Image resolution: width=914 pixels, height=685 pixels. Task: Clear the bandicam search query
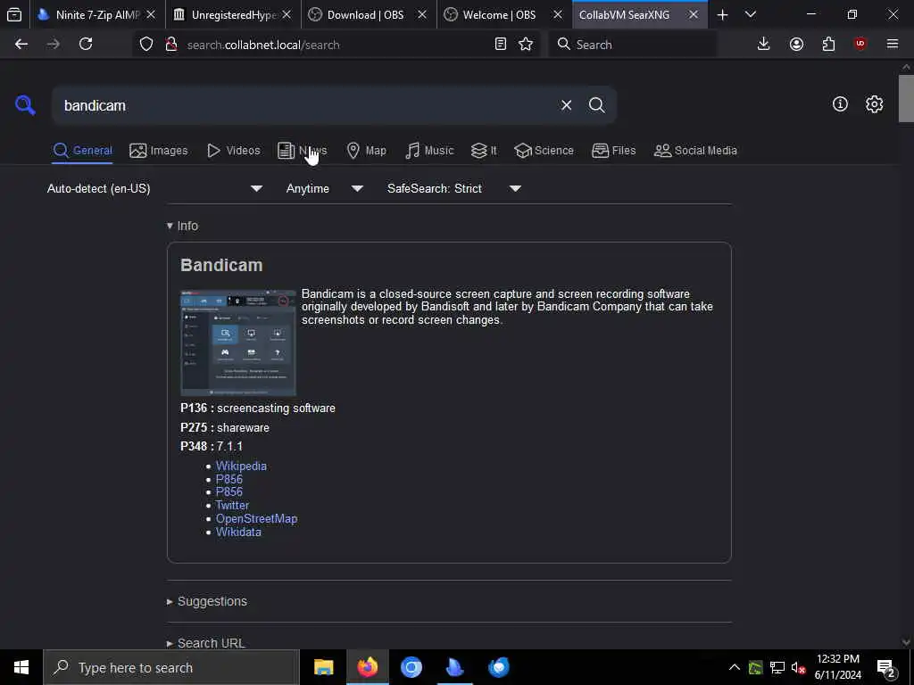[566, 105]
